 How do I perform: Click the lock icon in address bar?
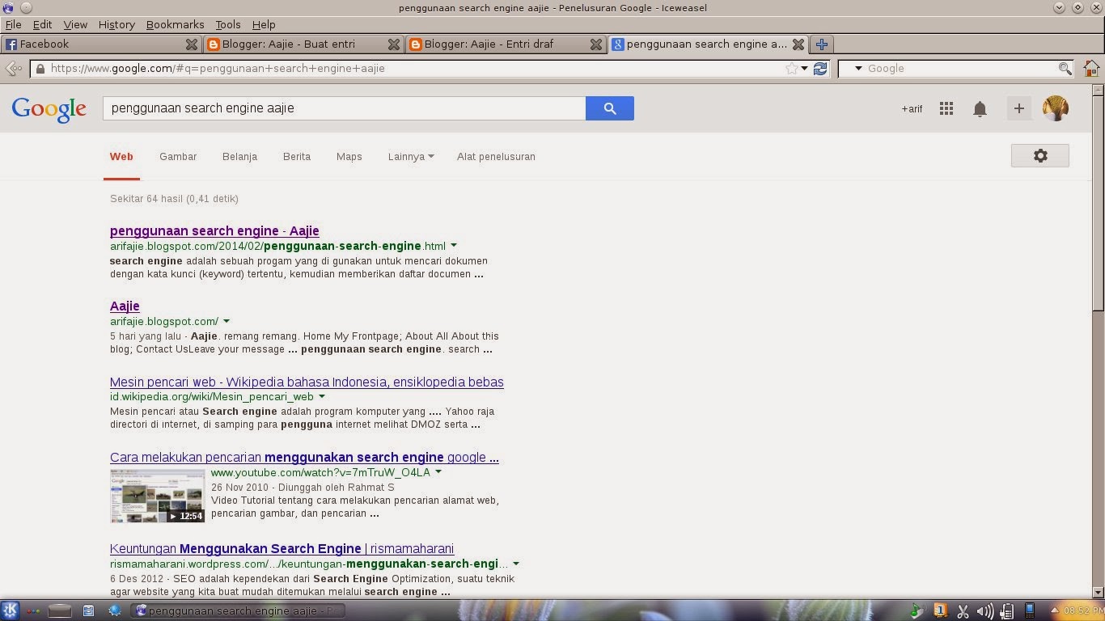pyautogui.click(x=40, y=69)
